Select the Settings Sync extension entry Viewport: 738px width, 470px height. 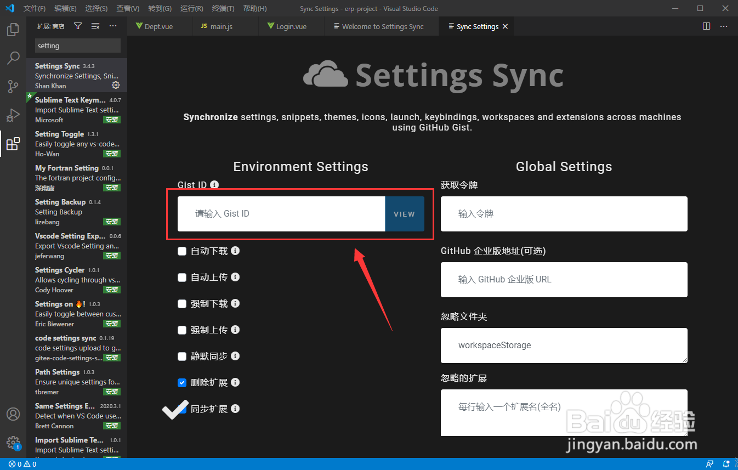77,76
